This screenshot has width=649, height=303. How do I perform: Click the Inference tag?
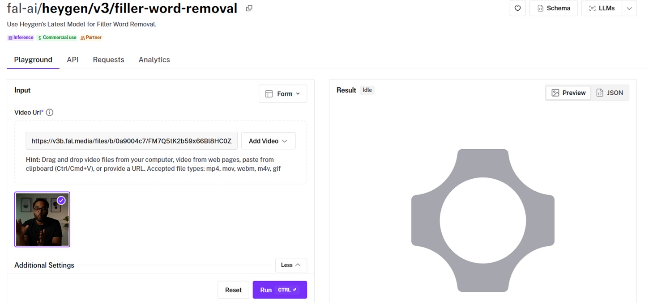tap(21, 38)
